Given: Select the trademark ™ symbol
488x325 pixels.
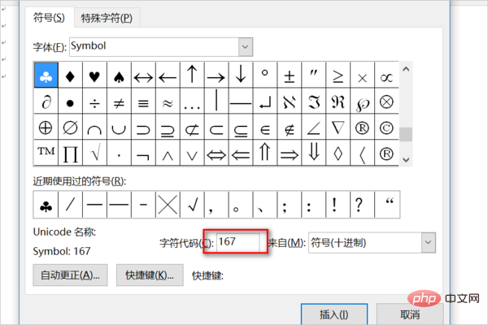Looking at the screenshot, I should (x=46, y=152).
